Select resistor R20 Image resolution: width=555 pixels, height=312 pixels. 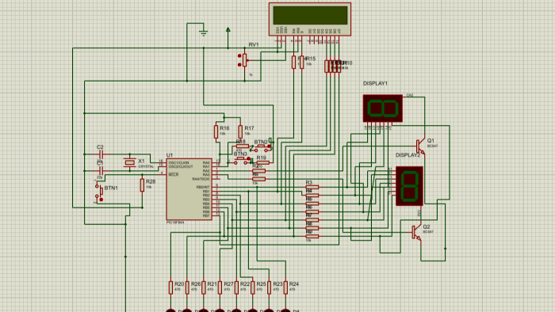(170, 287)
